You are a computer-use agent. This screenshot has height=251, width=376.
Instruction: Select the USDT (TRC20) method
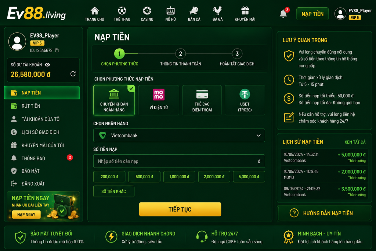tap(245, 100)
